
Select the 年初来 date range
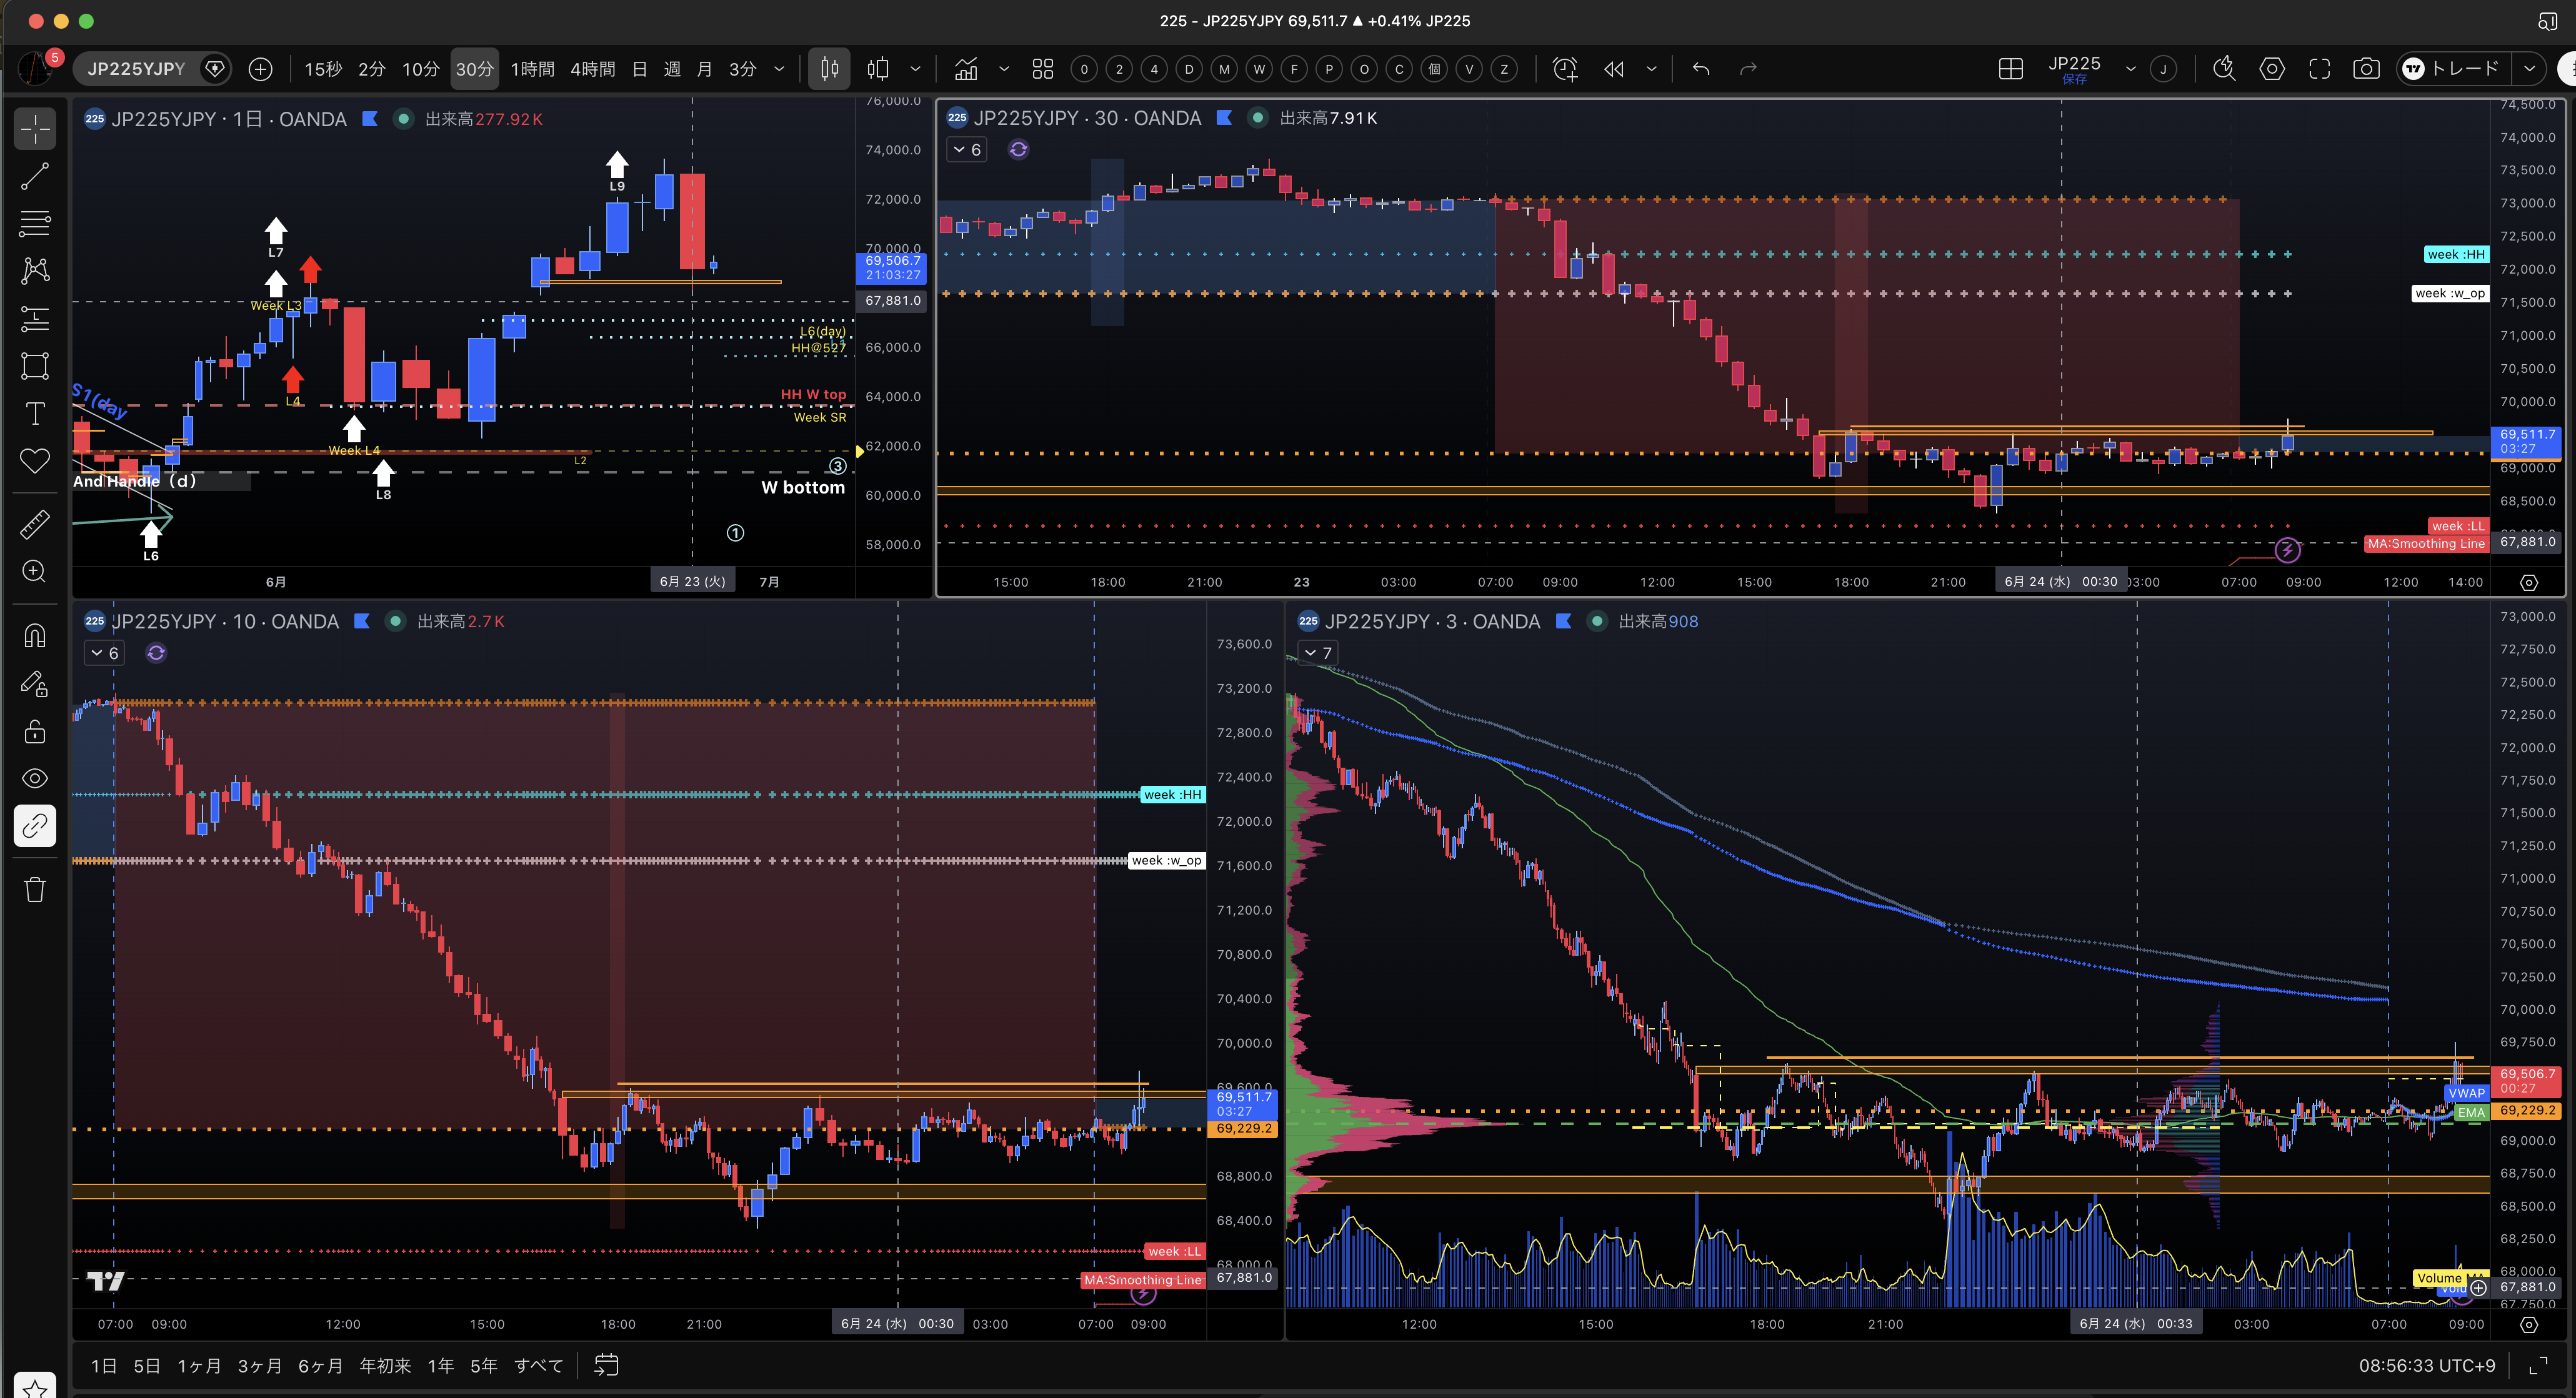pyautogui.click(x=385, y=1366)
